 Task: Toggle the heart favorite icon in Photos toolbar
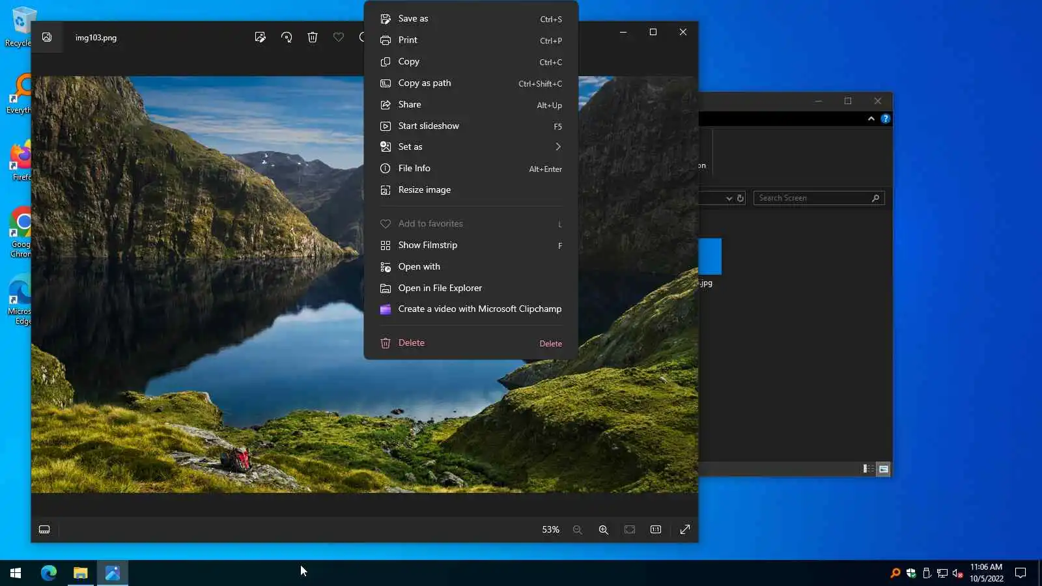pos(339,37)
